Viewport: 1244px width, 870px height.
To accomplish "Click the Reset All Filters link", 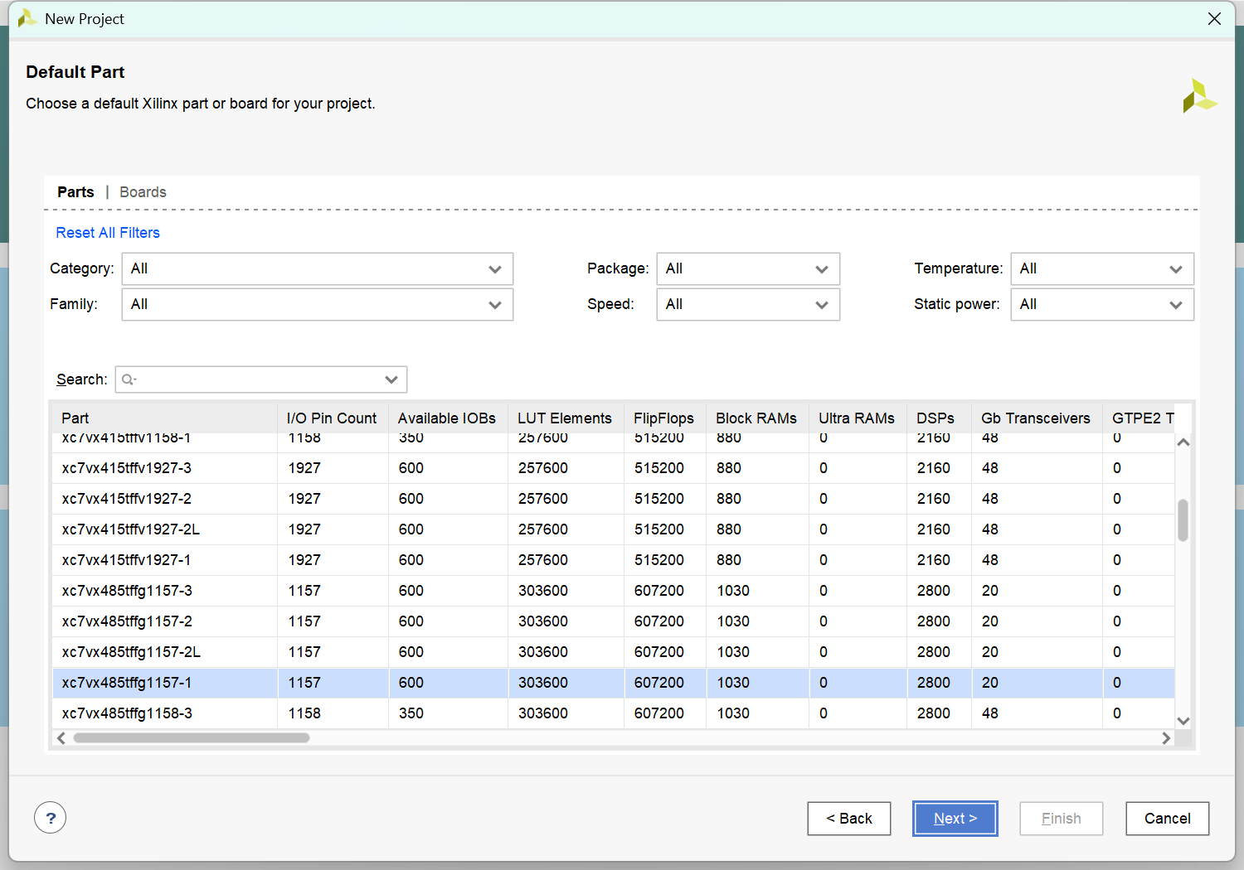I will click(x=108, y=233).
